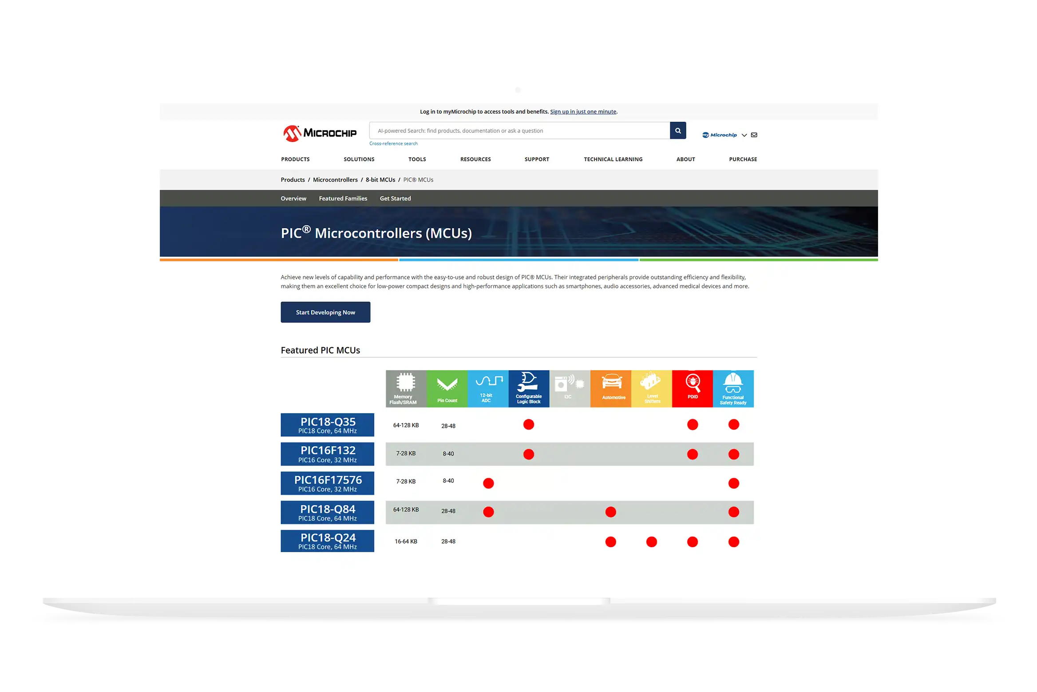Click the PIC18-Q24 Level Shifters red dot
Image resolution: width=1037 pixels, height=692 pixels.
(x=651, y=542)
